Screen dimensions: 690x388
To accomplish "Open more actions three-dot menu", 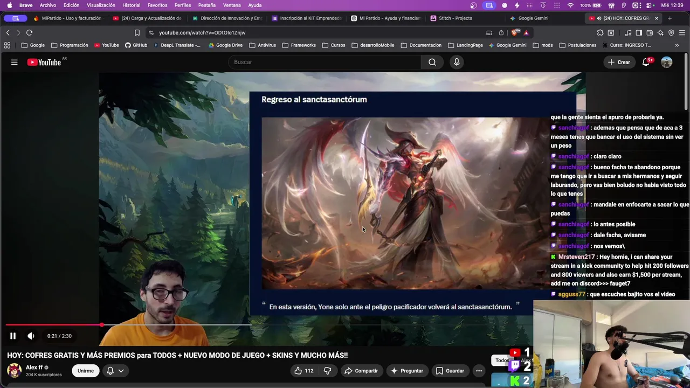I will (x=479, y=371).
